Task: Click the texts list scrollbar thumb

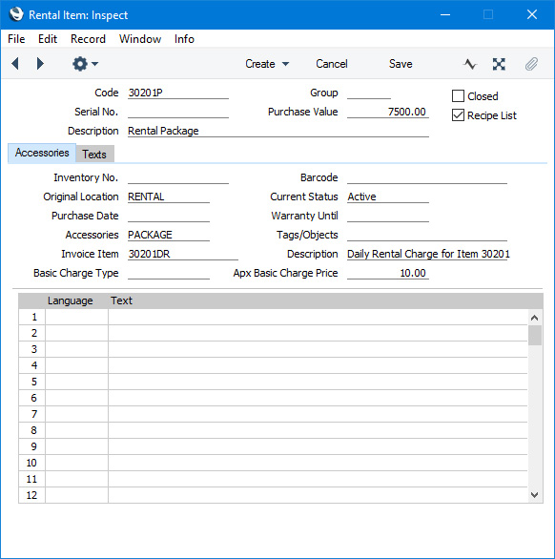Action: (x=534, y=335)
